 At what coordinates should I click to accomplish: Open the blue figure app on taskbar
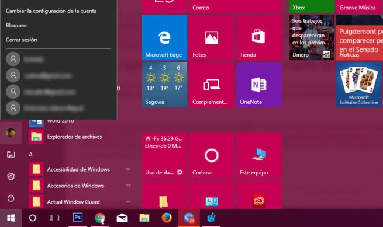[211, 218]
